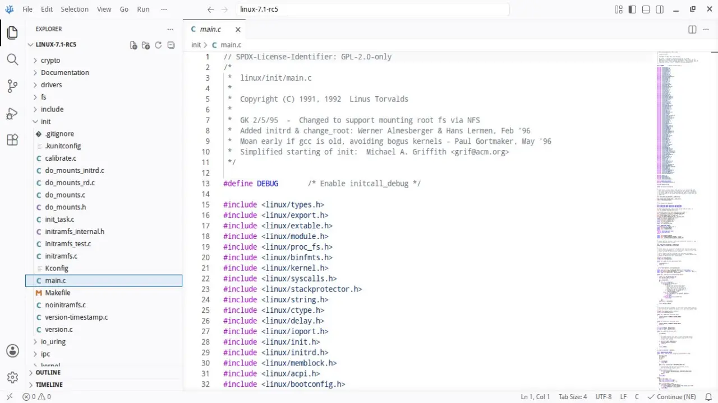718x403 pixels.
Task: Click New Folder icon in explorer header
Action: point(146,45)
